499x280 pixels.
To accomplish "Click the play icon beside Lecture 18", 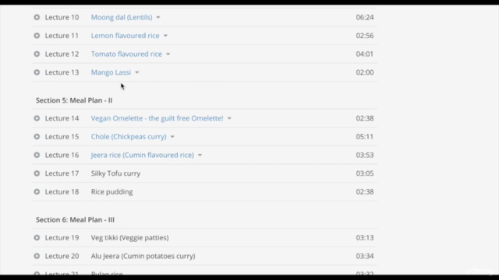I will pyautogui.click(x=37, y=192).
